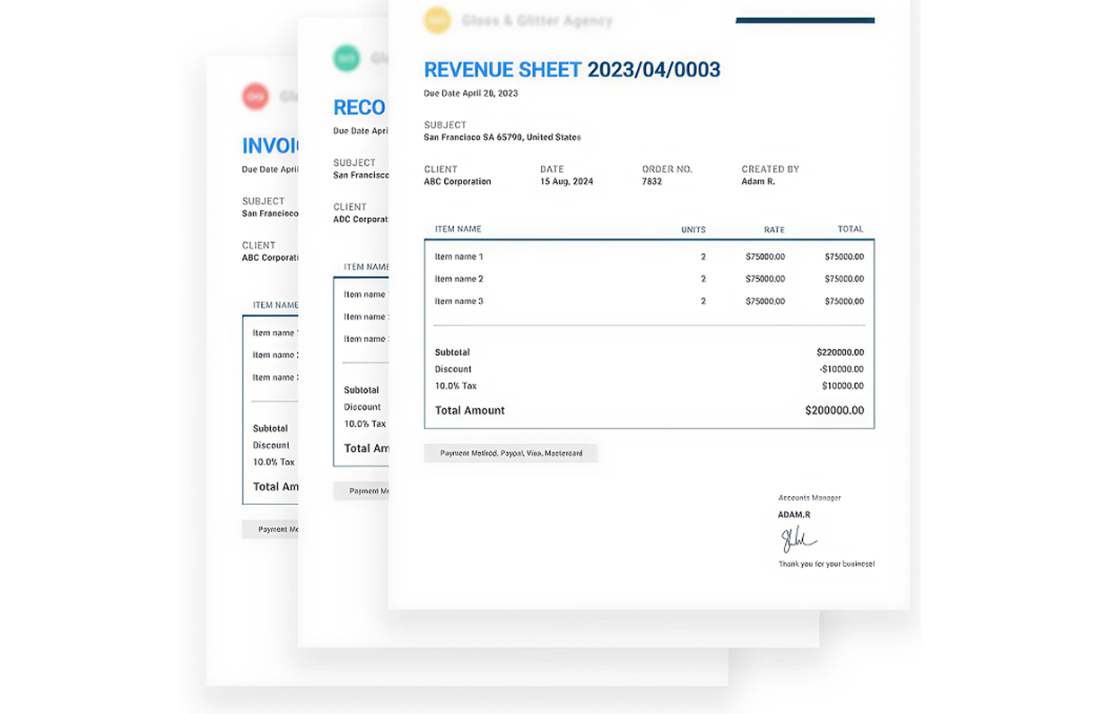Click the subtotal amount $220000.00
The height and width of the screenshot is (714, 1099).
point(841,353)
